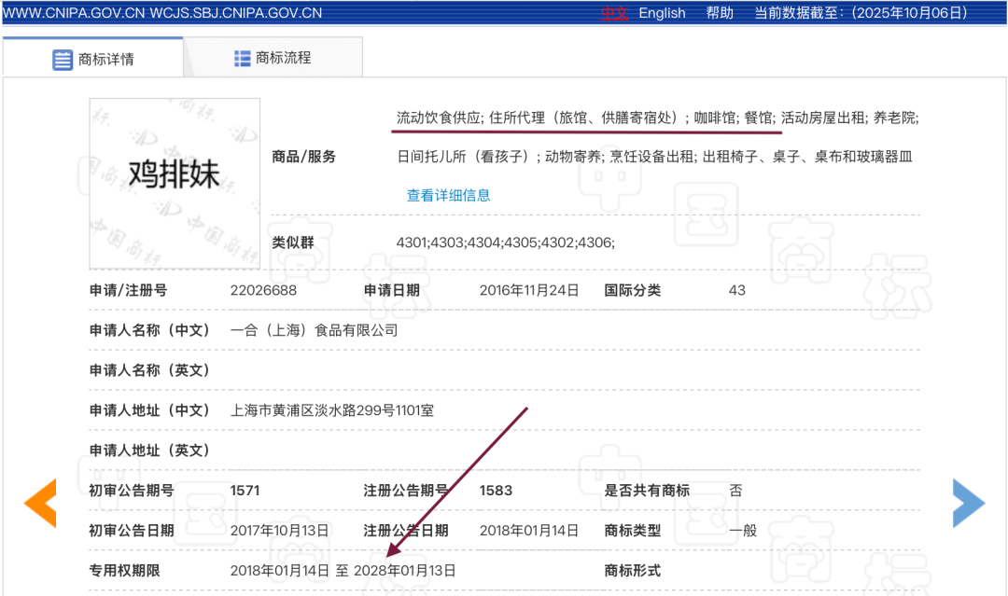1008x596 pixels.
Task: Click WWW.CNIPA.GOV.CN header text
Action: tap(74, 13)
